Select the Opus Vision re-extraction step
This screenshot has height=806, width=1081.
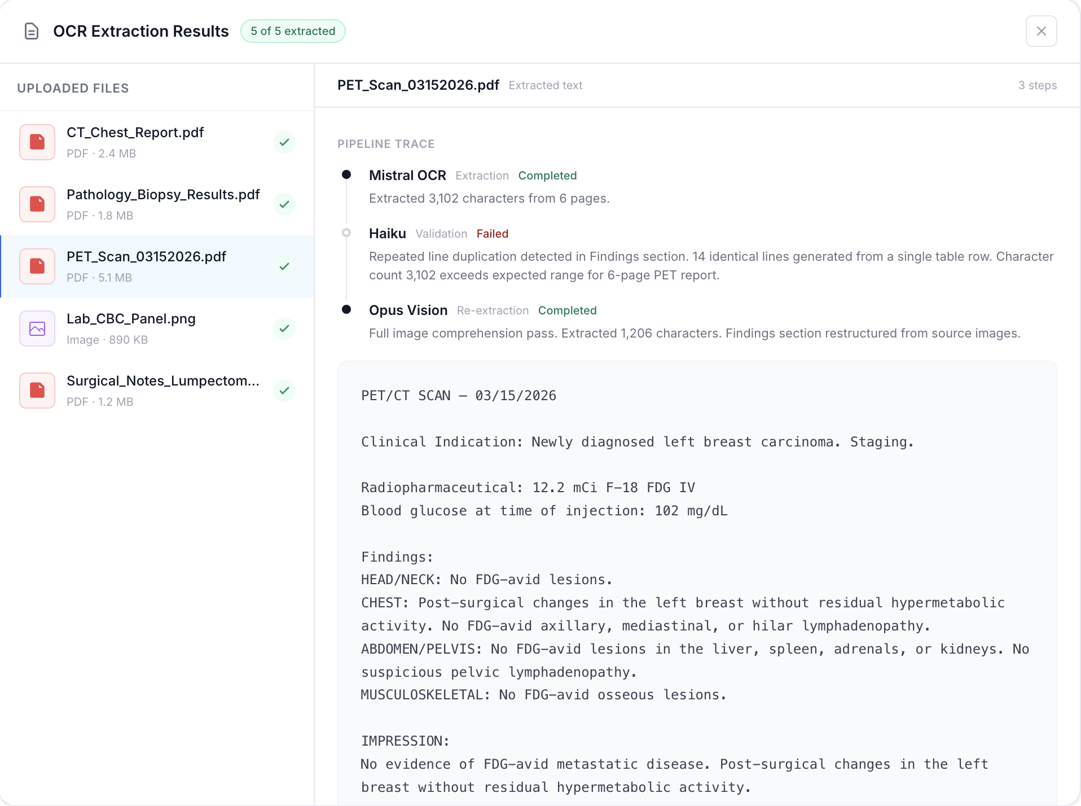[408, 310]
